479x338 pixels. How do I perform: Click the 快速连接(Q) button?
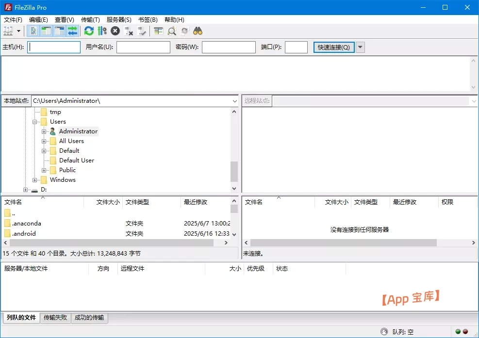[x=334, y=47]
